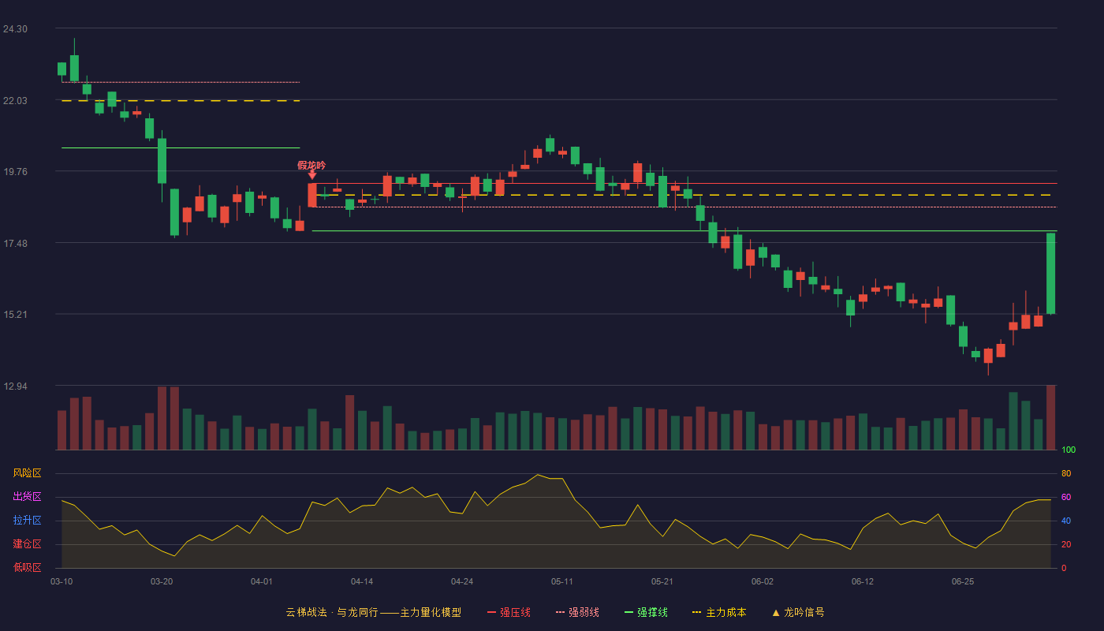
Task: Click the 03-10 date axis label
Action: pos(62,581)
